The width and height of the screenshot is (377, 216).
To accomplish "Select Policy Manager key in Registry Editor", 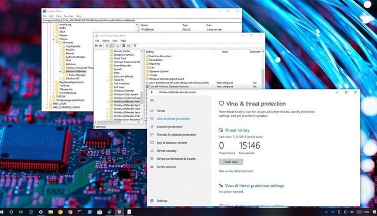I will click(77, 75).
